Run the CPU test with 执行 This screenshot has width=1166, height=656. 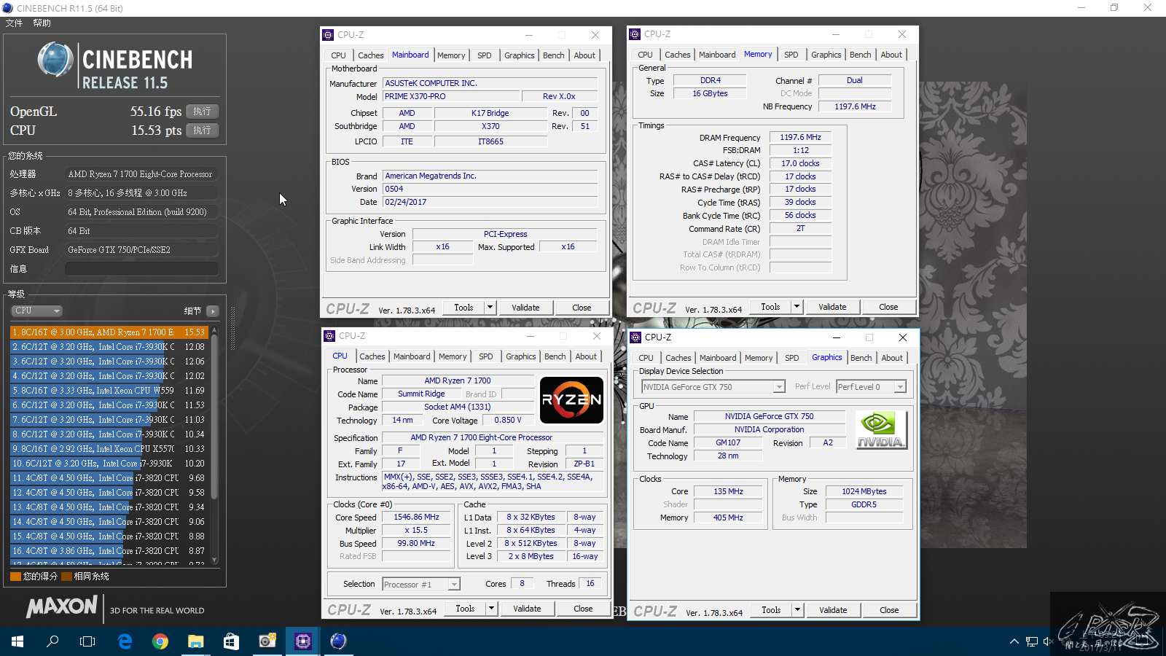203,130
